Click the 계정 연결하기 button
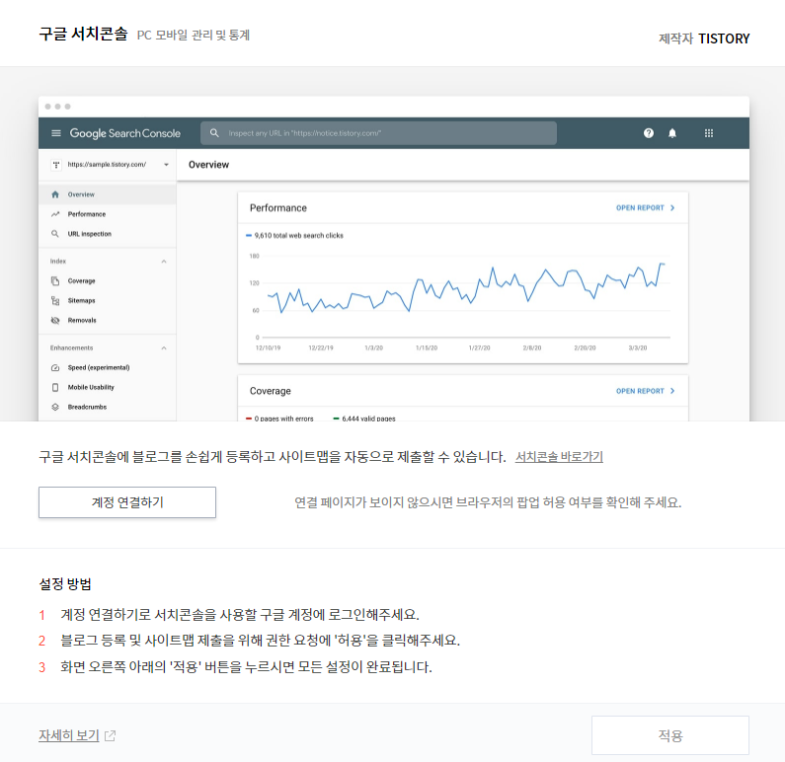Image resolution: width=785 pixels, height=762 pixels. pyautogui.click(x=127, y=502)
